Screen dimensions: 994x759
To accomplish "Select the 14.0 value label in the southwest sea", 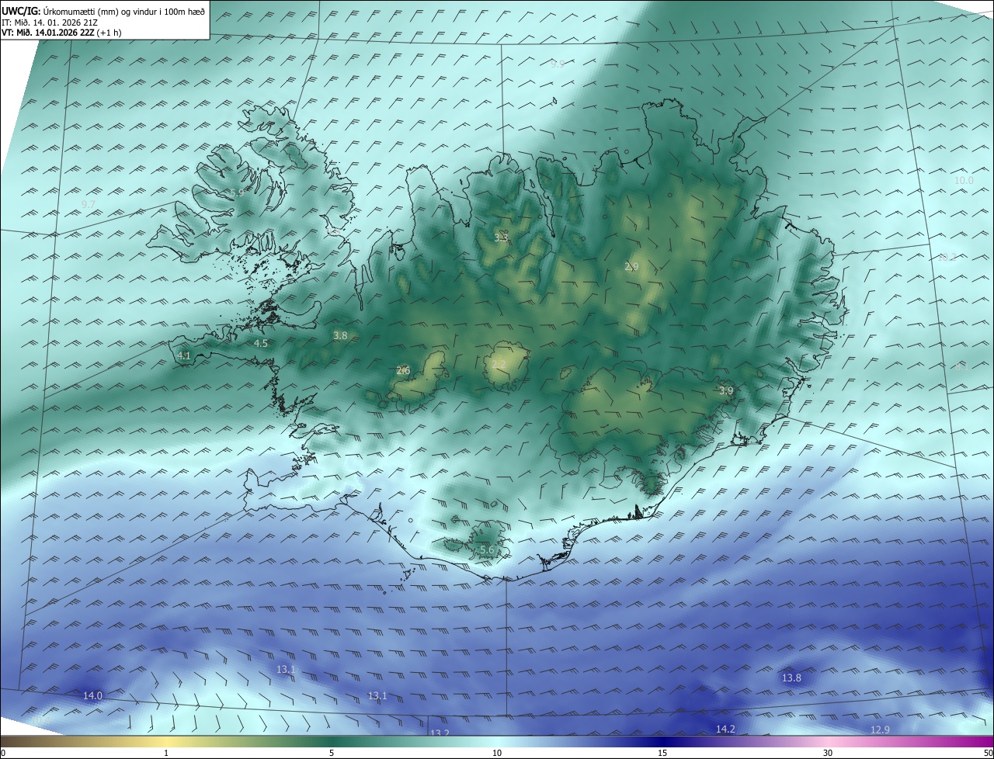I will coord(92,695).
